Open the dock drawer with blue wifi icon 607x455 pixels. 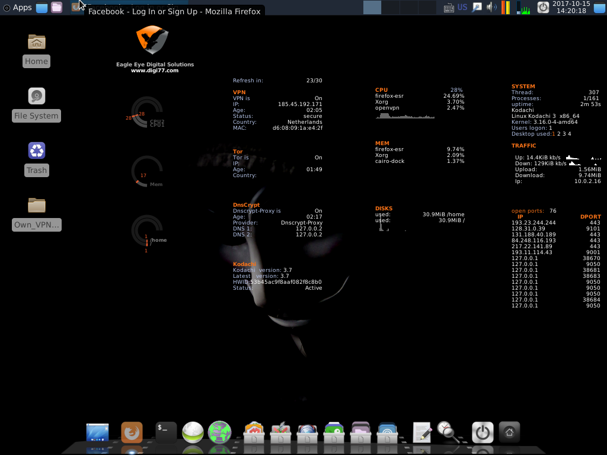coord(387,432)
